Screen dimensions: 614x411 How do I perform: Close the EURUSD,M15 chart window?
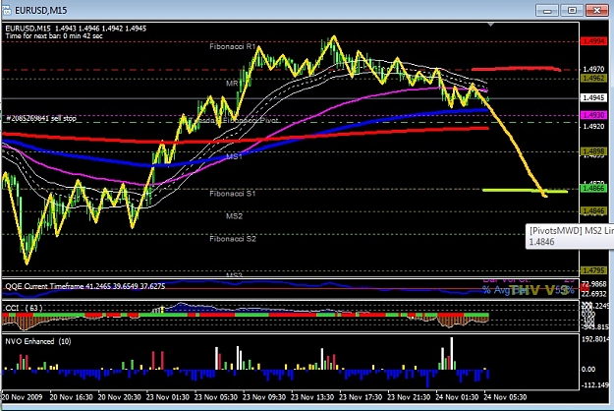point(596,10)
